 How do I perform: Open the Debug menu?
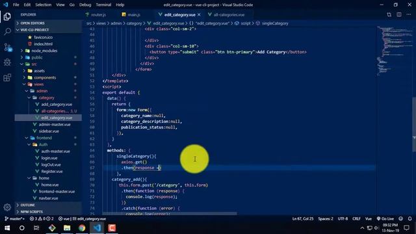tap(85, 5)
